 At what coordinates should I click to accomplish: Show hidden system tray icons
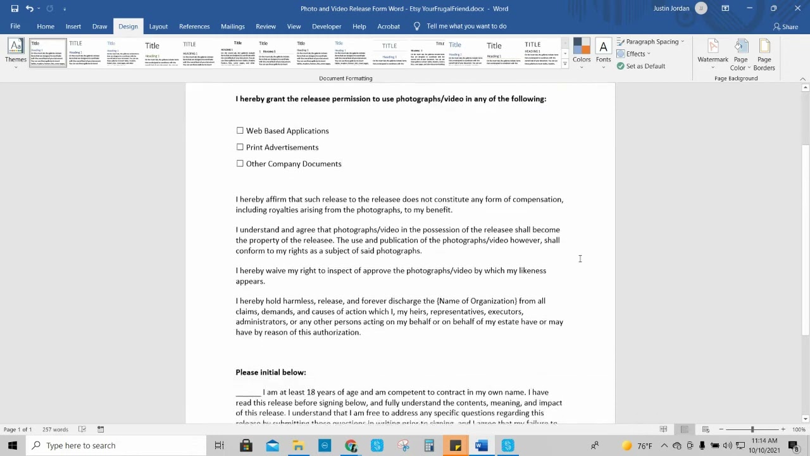[x=664, y=445]
